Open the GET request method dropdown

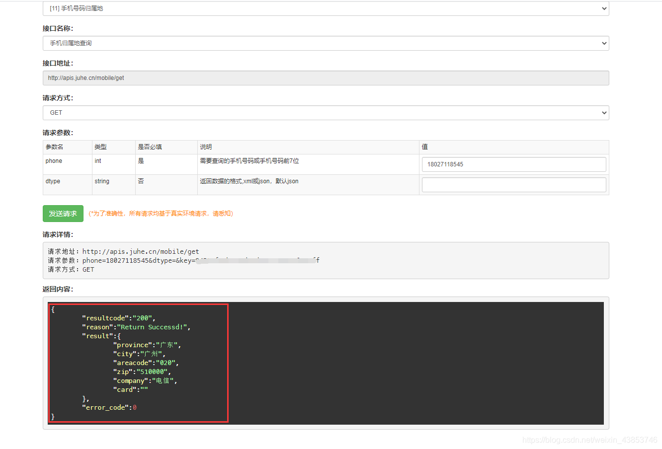pos(326,113)
